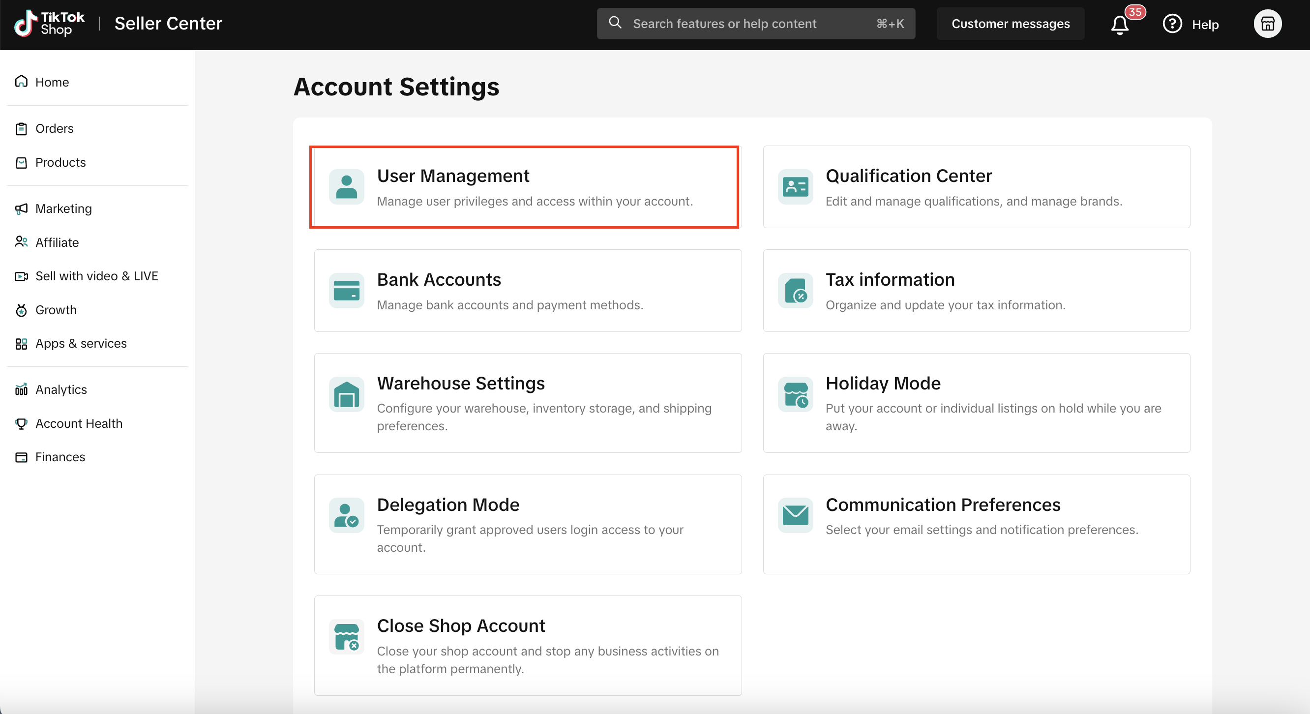The width and height of the screenshot is (1310, 714).
Task: Select Account Health in sidebar
Action: [79, 423]
